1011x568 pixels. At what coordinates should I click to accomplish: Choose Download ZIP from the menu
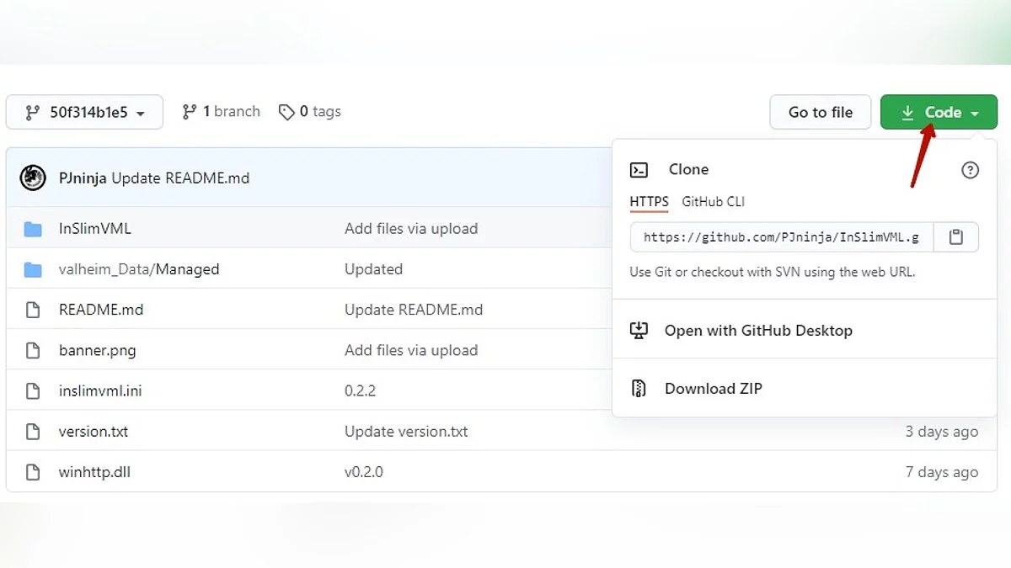[713, 389]
